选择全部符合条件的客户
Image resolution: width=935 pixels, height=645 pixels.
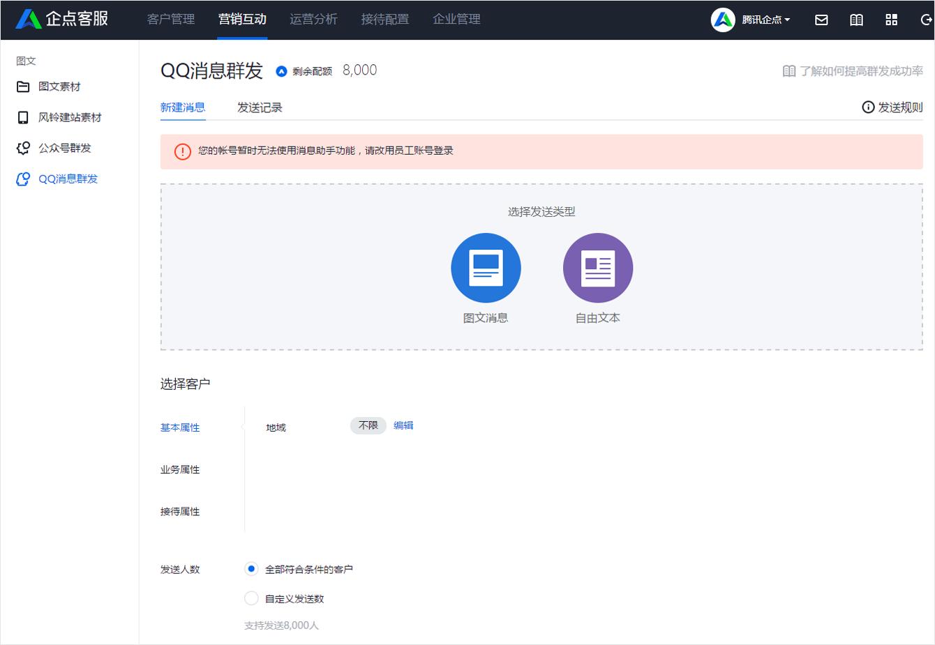[251, 568]
